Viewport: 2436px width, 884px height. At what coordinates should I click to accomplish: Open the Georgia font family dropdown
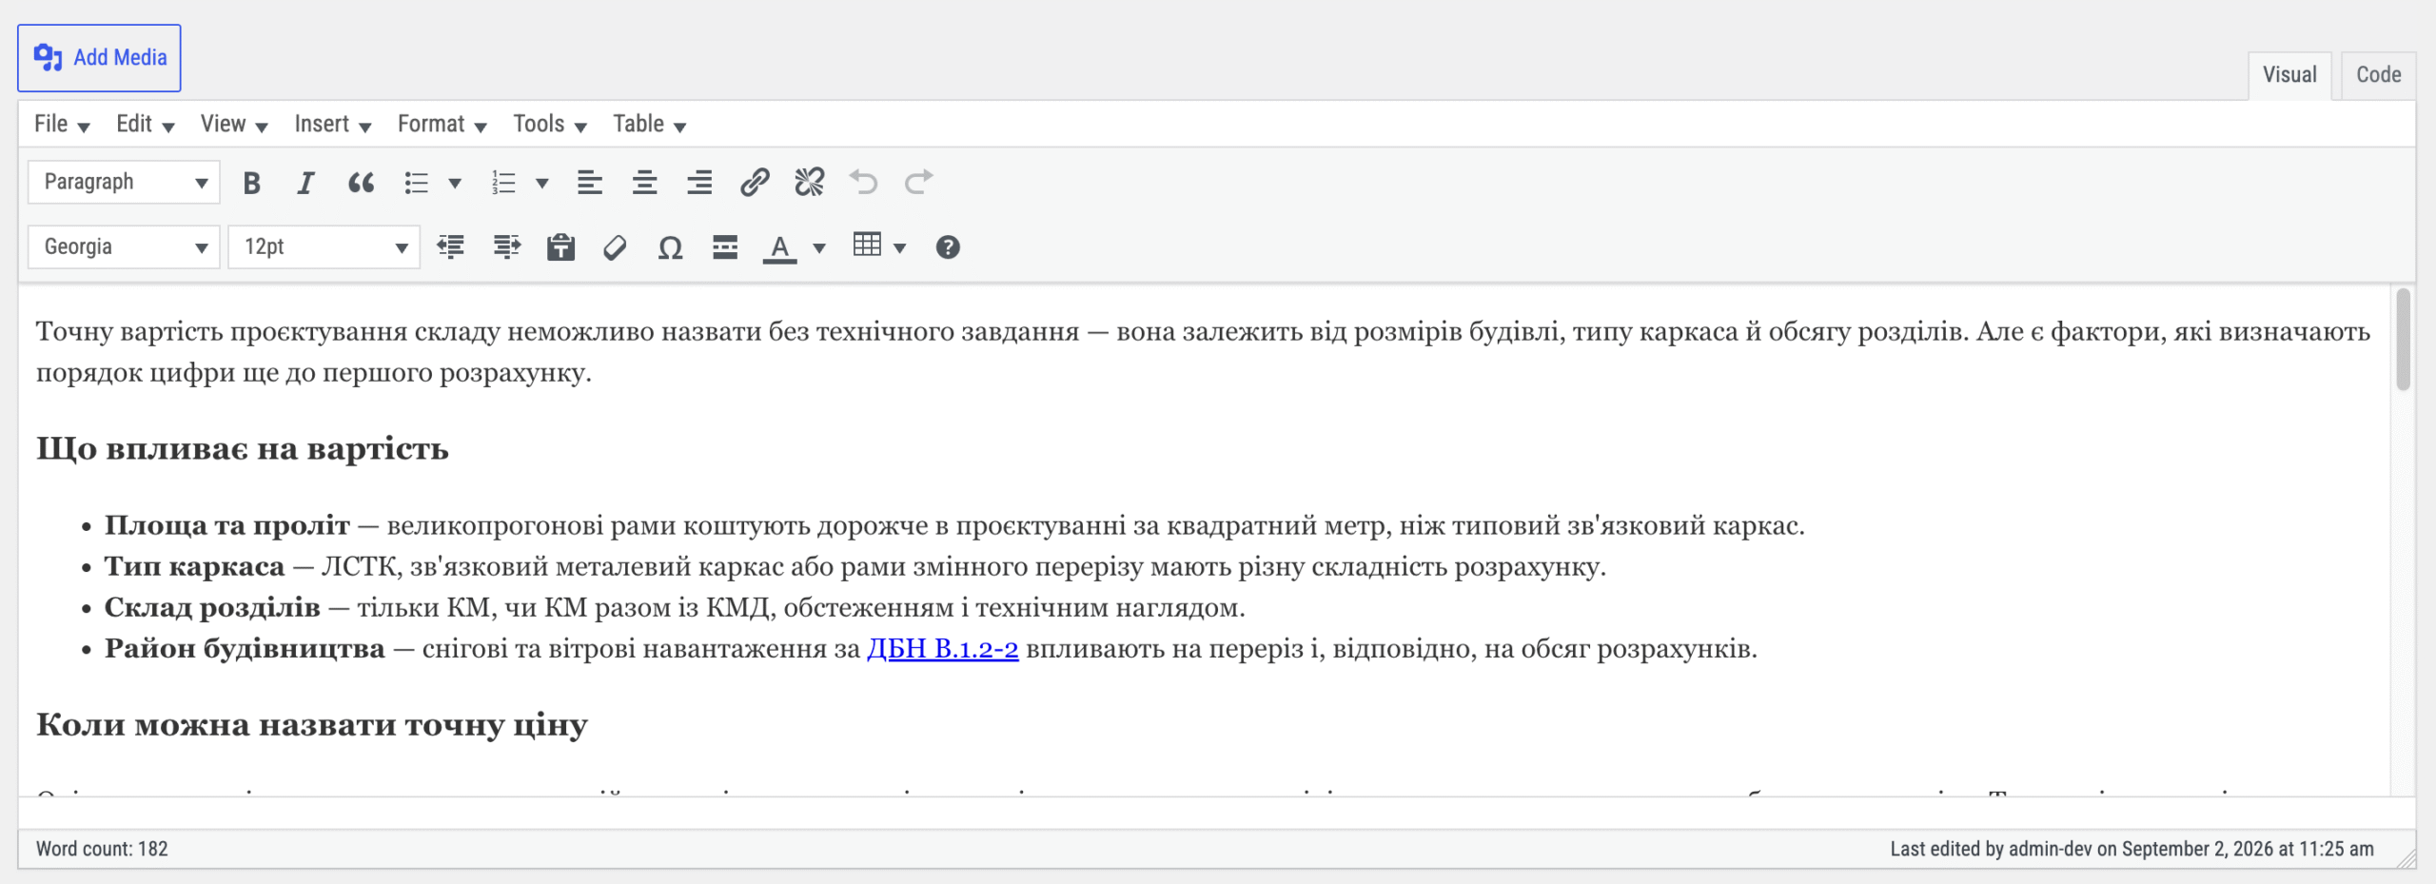(x=125, y=247)
